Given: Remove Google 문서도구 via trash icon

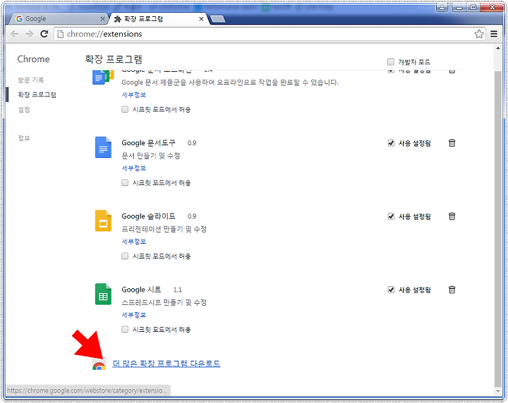Looking at the screenshot, I should [452, 142].
